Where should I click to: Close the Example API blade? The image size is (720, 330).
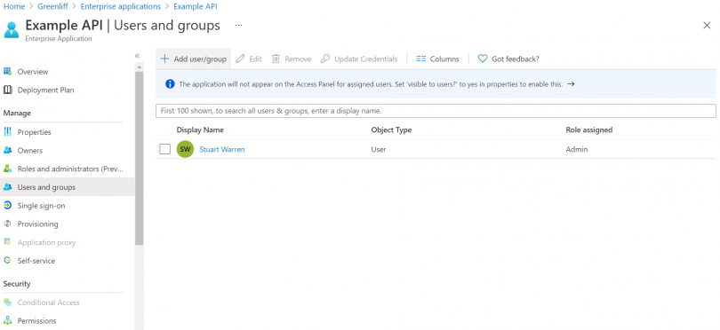[x=708, y=25]
